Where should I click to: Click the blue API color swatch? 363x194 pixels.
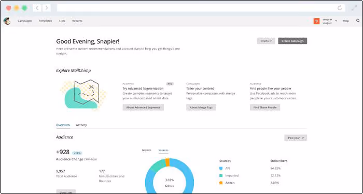point(221,168)
